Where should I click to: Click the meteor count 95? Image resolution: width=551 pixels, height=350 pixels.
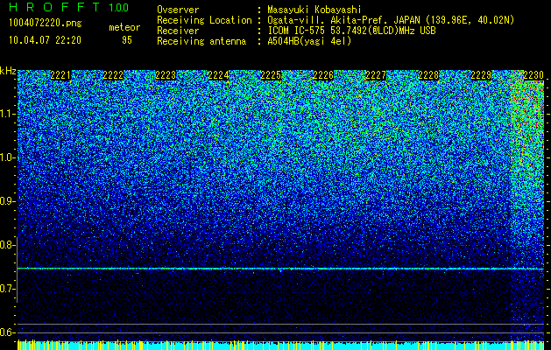pos(127,40)
